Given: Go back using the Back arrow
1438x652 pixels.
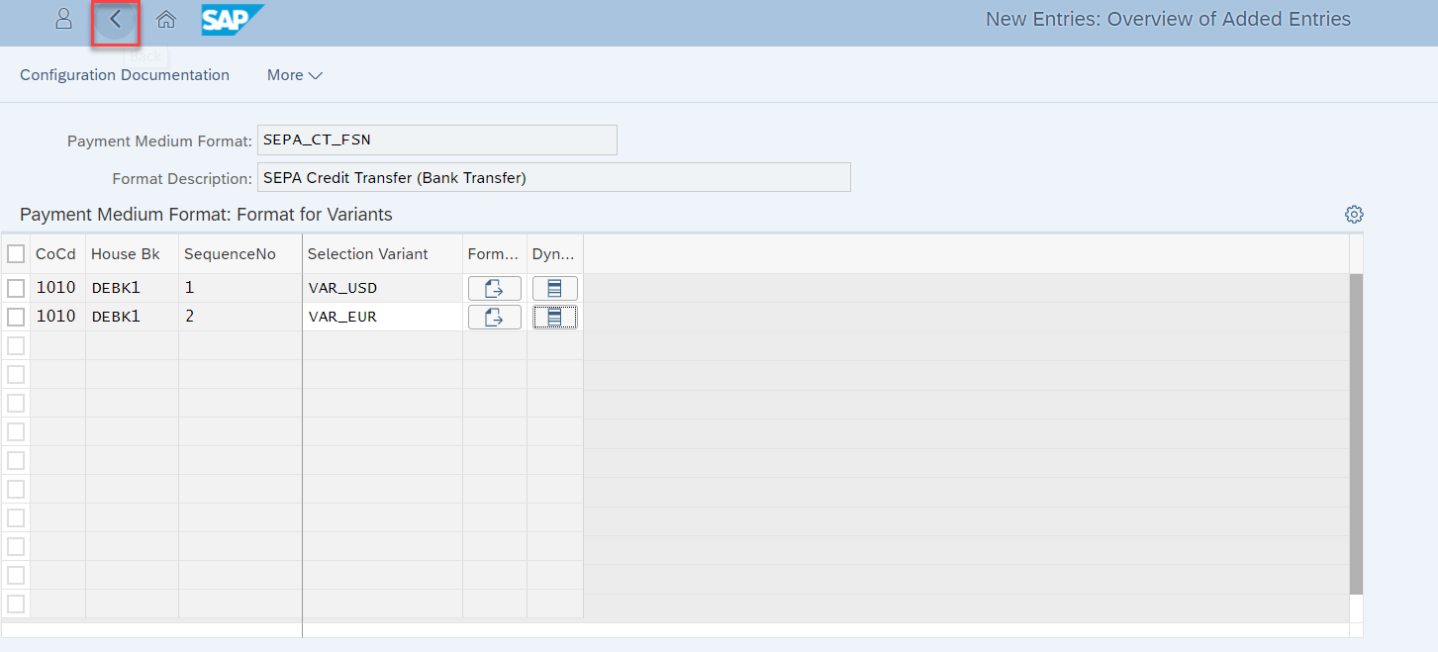Looking at the screenshot, I should pyautogui.click(x=116, y=19).
